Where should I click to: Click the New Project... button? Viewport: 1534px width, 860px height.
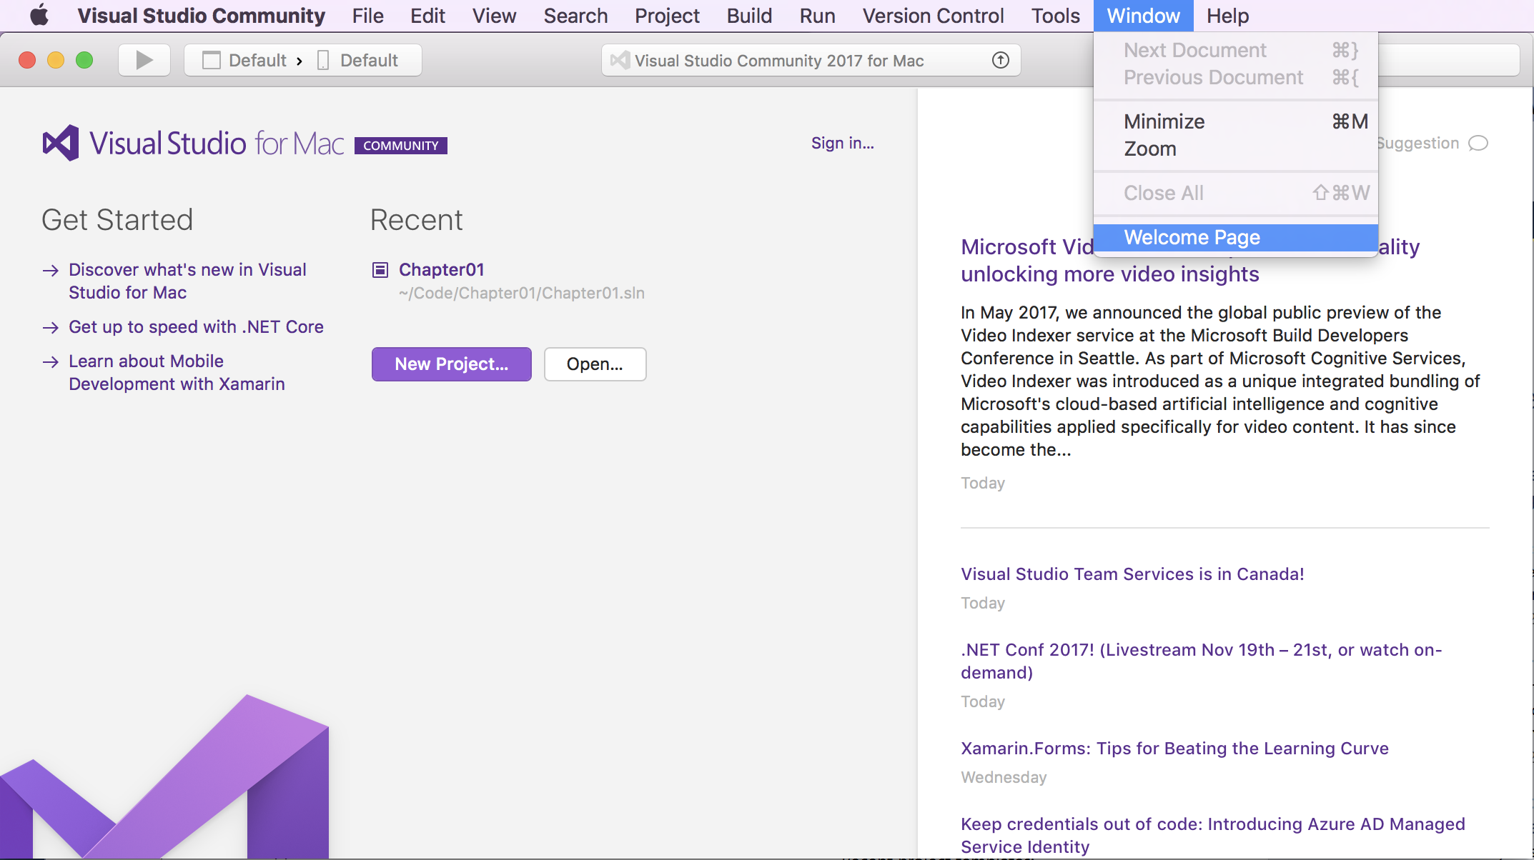point(451,364)
